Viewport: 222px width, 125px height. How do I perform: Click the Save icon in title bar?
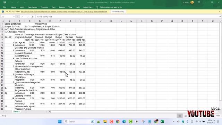click(5, 2)
